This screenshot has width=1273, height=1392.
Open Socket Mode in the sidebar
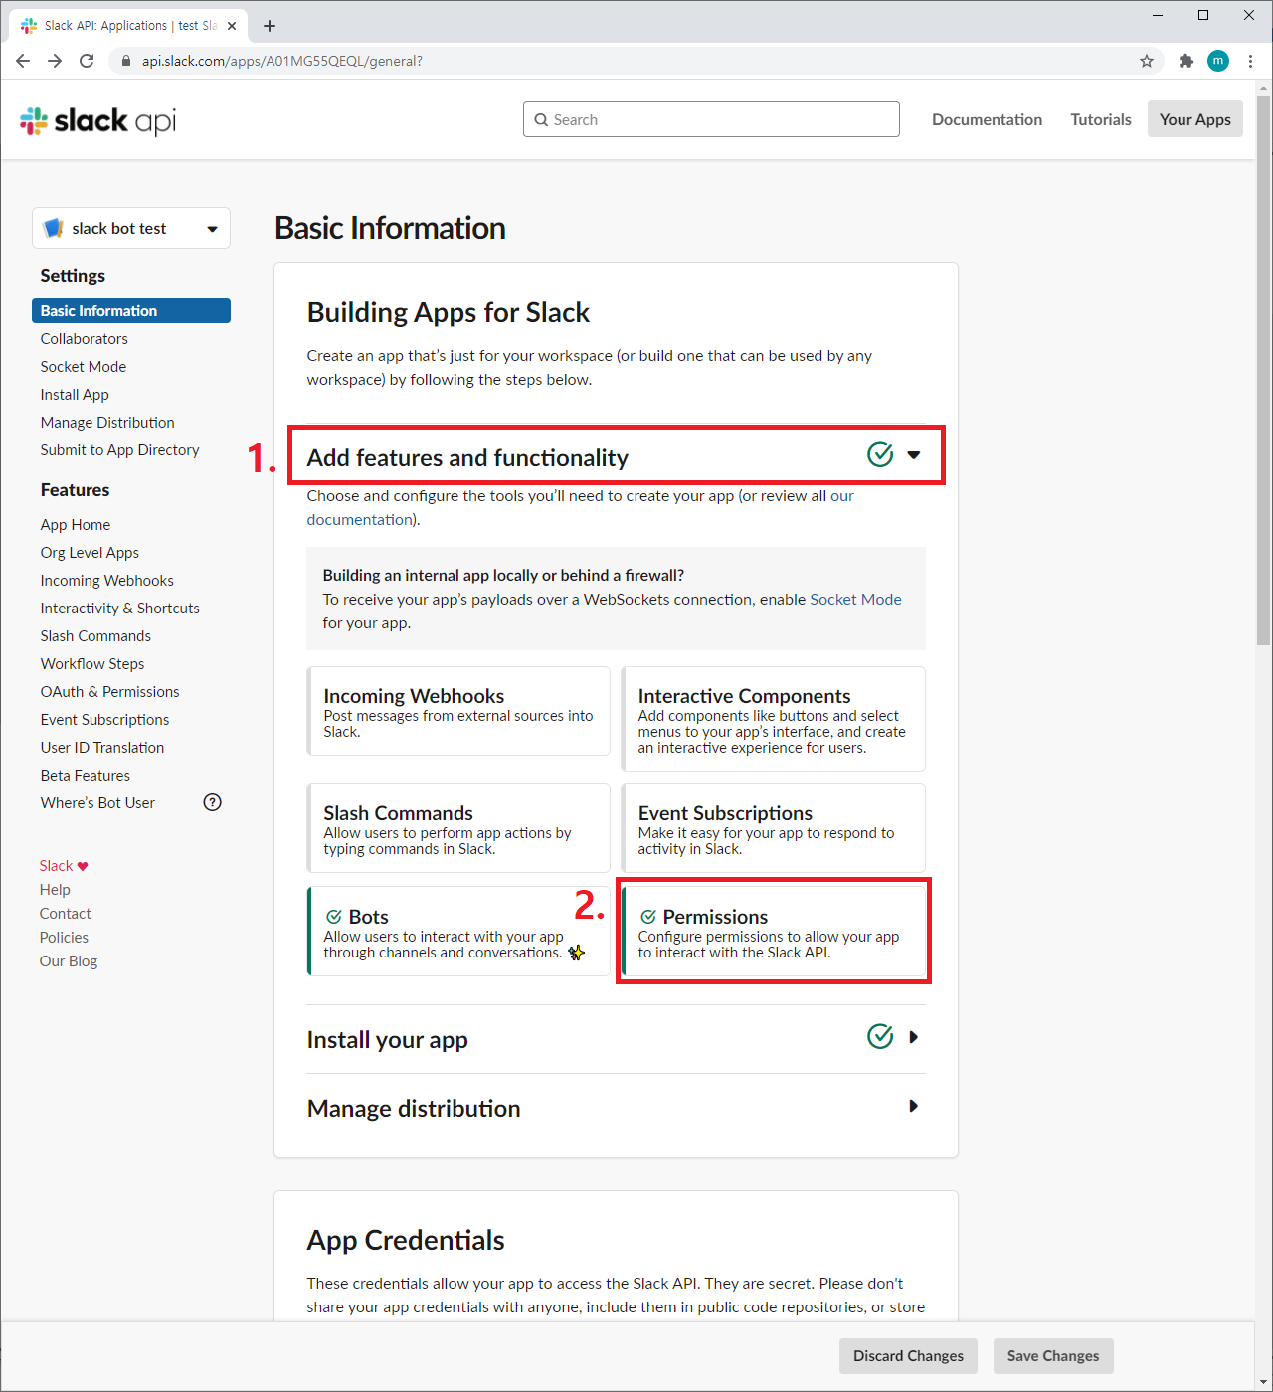click(84, 367)
